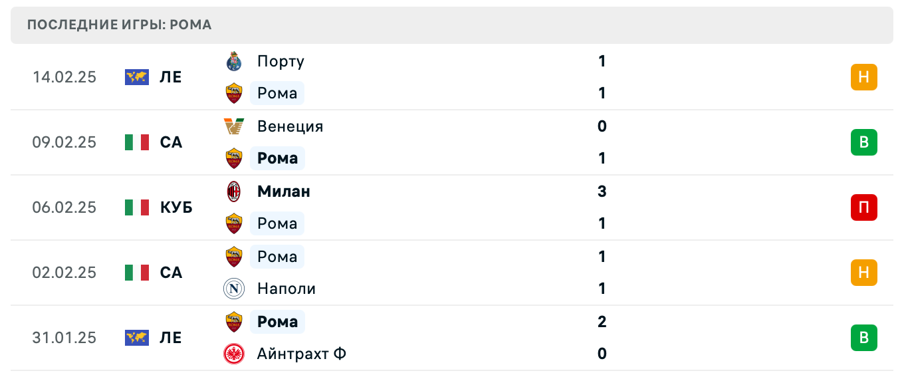
Task: Open the Наполи team link
Action: 286,289
